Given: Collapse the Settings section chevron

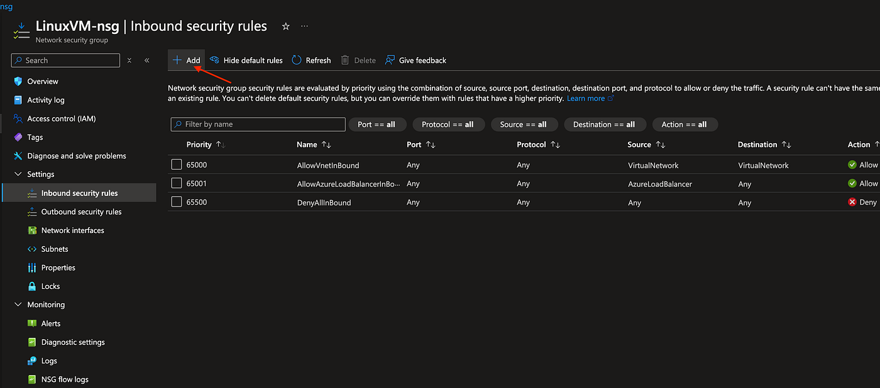Looking at the screenshot, I should 18,175.
